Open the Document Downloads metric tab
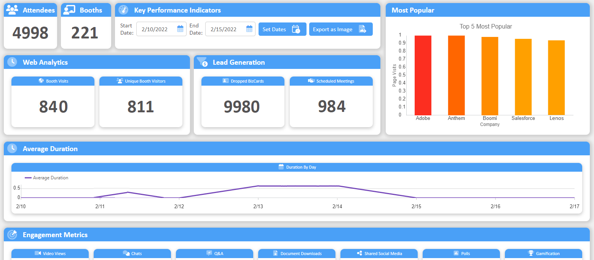The width and height of the screenshot is (594, 260). [297, 254]
